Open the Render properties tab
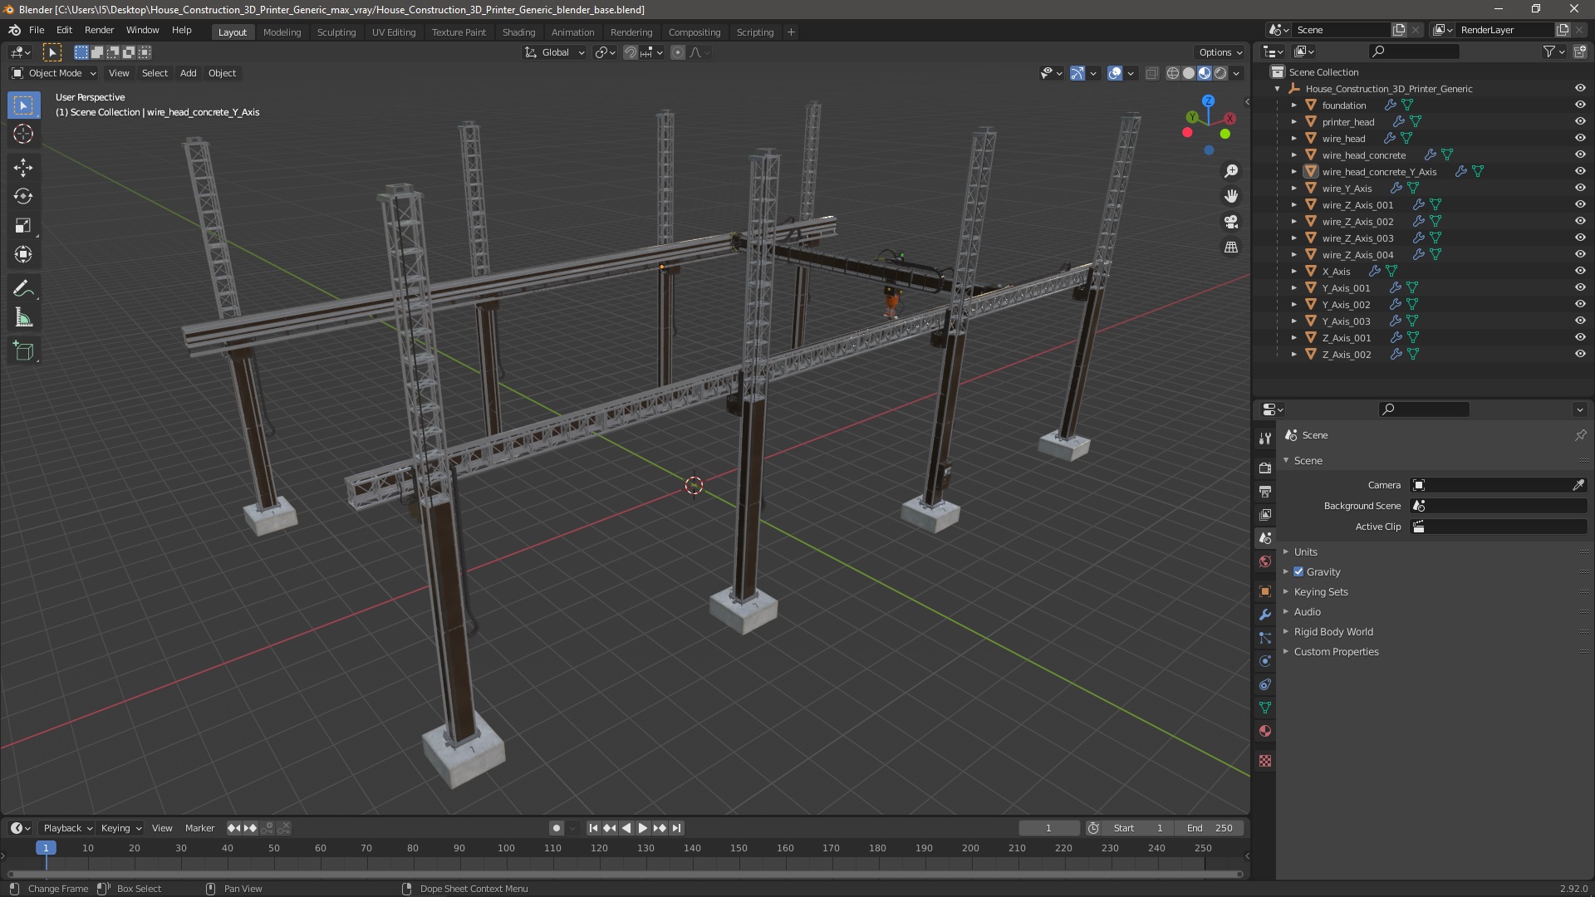The image size is (1595, 897). (1265, 468)
